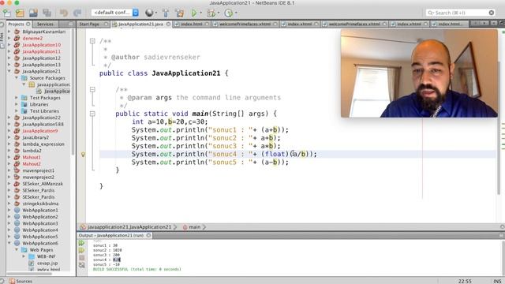
Task: Expand the WEB-INF folder
Action: [24, 256]
